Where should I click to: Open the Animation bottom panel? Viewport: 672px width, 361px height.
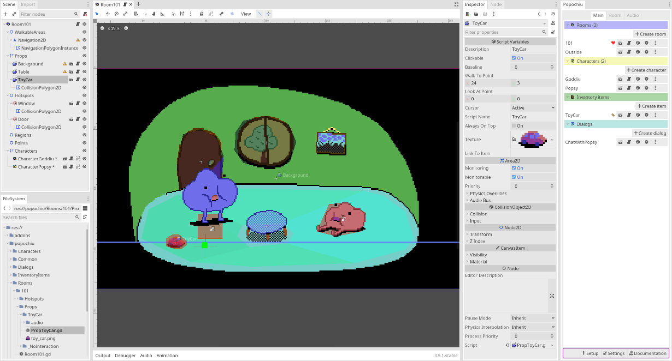167,356
